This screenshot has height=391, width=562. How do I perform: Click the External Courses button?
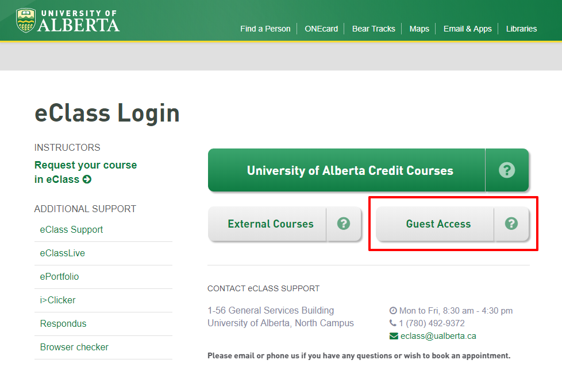pyautogui.click(x=270, y=224)
